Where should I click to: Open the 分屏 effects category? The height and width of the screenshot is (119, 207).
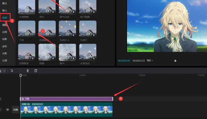(x=5, y=61)
